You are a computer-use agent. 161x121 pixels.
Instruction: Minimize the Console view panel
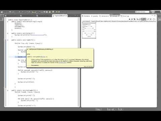coord(152,16)
